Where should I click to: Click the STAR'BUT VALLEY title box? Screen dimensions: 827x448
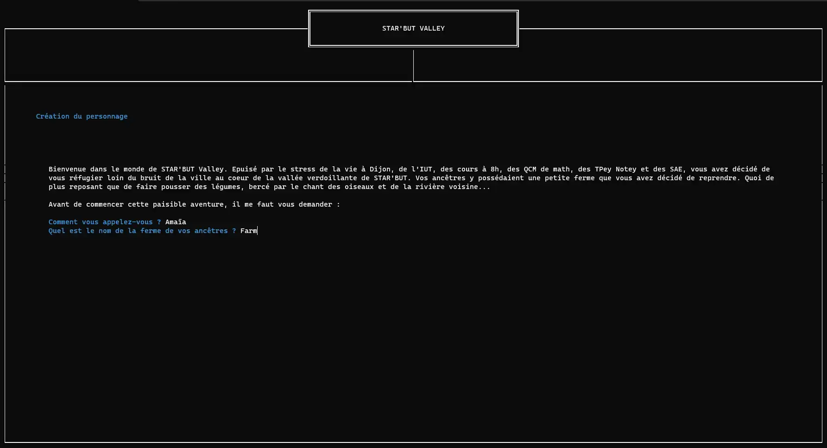413,28
